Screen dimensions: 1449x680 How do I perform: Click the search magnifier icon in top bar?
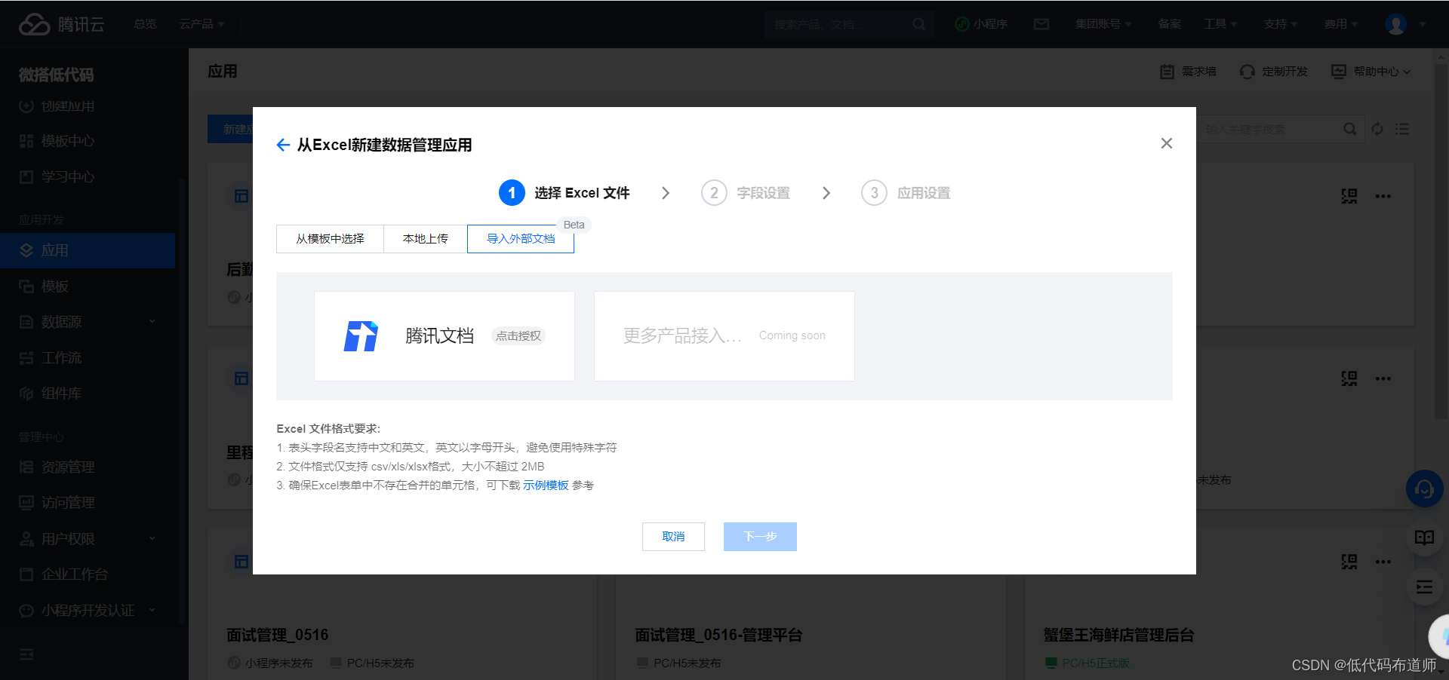click(919, 24)
